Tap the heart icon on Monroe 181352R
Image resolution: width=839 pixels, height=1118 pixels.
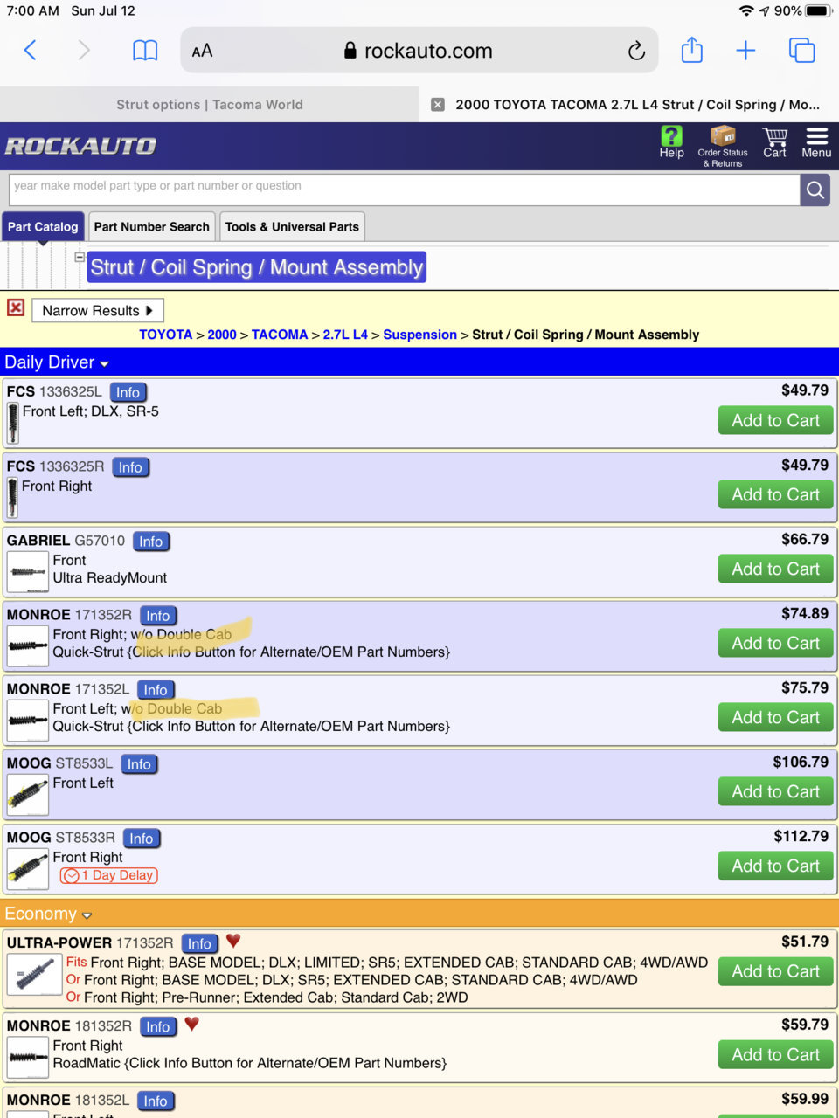[192, 1024]
